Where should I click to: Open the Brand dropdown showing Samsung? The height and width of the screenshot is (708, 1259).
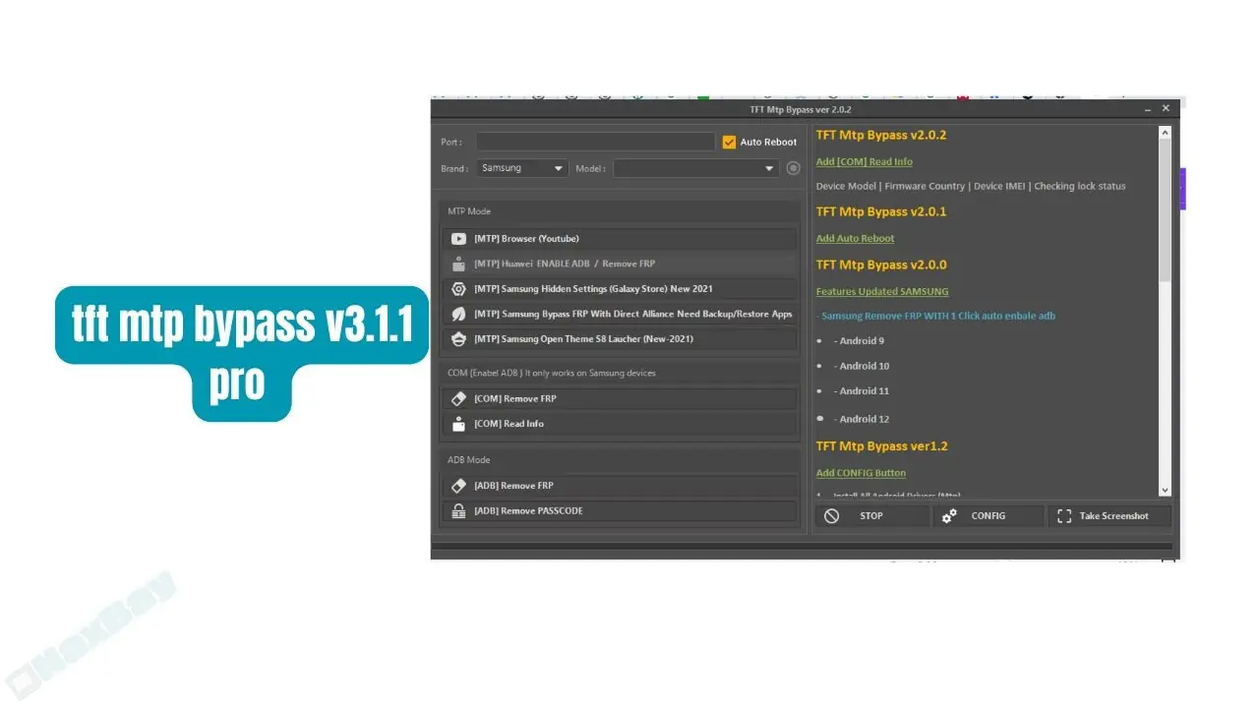(522, 168)
